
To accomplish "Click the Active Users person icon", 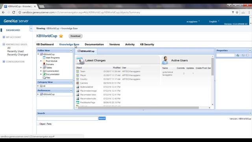I will coord(165,60).
